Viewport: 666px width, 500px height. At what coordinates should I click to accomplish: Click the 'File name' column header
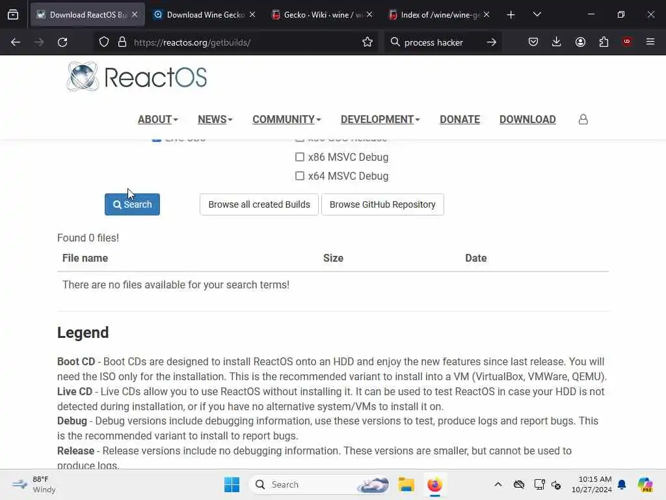(x=85, y=258)
